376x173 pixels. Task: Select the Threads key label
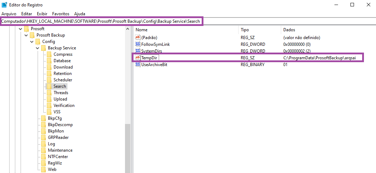click(61, 93)
